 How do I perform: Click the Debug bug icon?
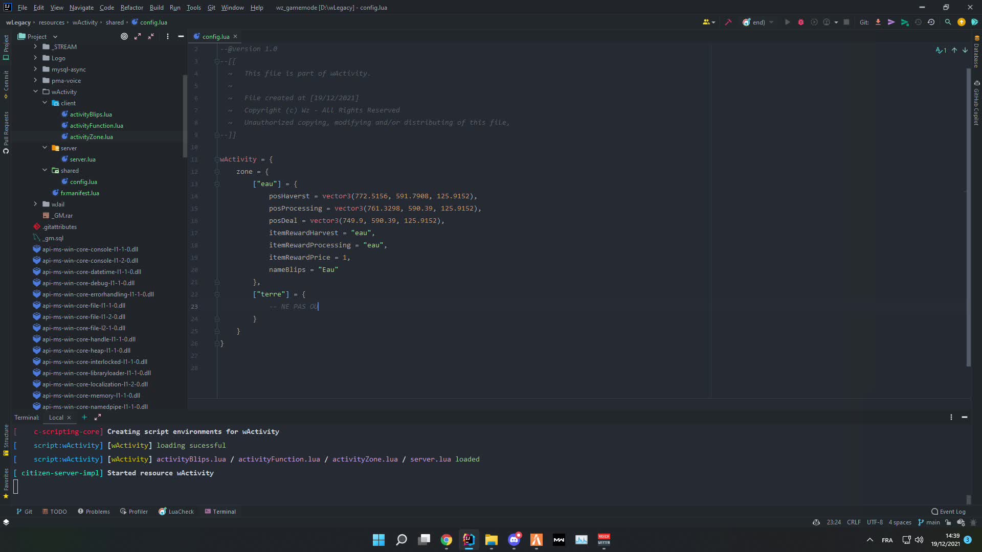tap(801, 22)
